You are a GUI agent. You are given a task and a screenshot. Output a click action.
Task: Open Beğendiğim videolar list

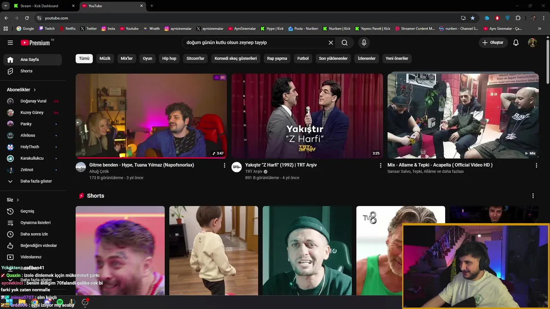[x=33, y=245]
